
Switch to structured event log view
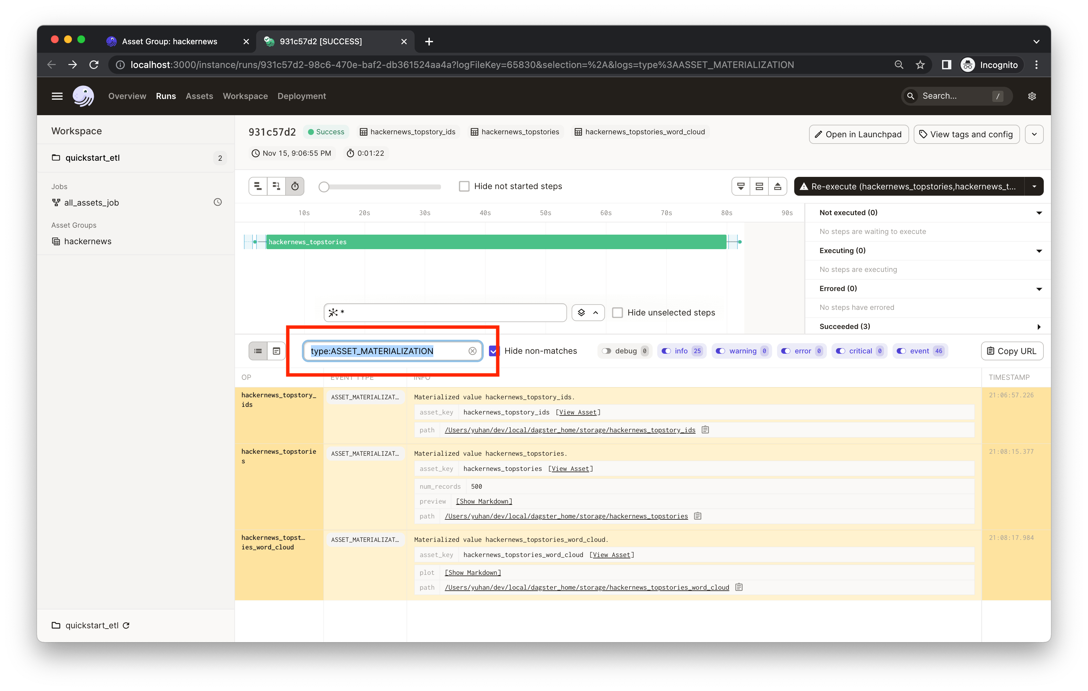tap(258, 351)
